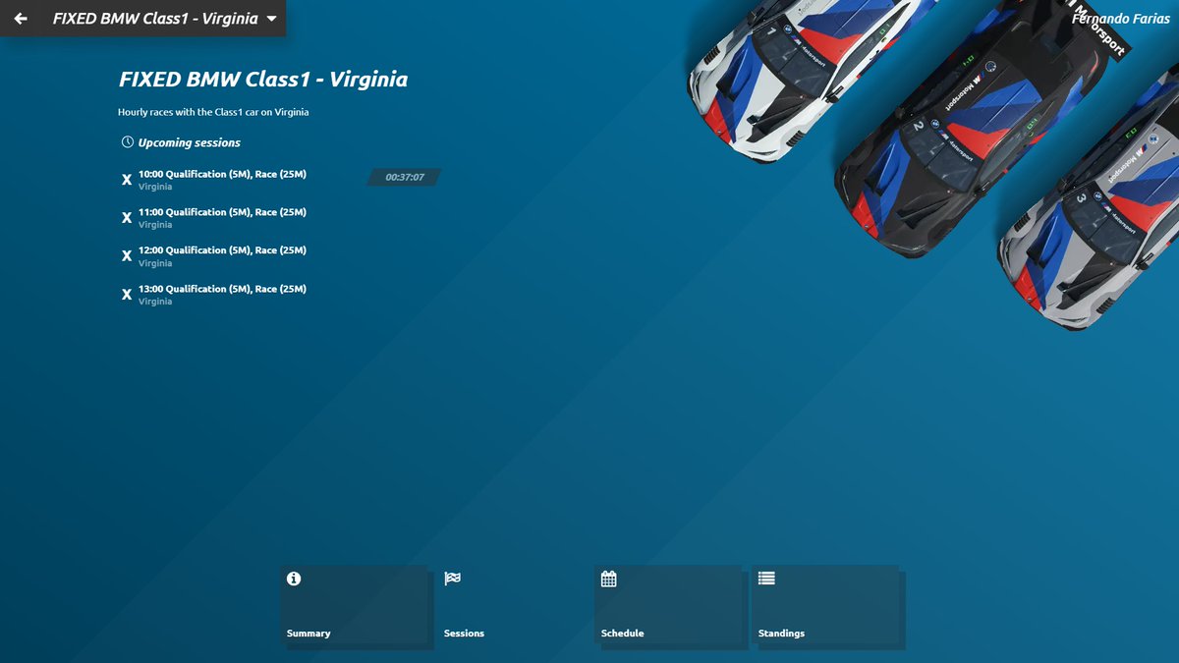Expand the FIXED BMW Class1 - Virginia dropdown arrow
Viewport: 1179px width, 663px height.
pos(271,19)
